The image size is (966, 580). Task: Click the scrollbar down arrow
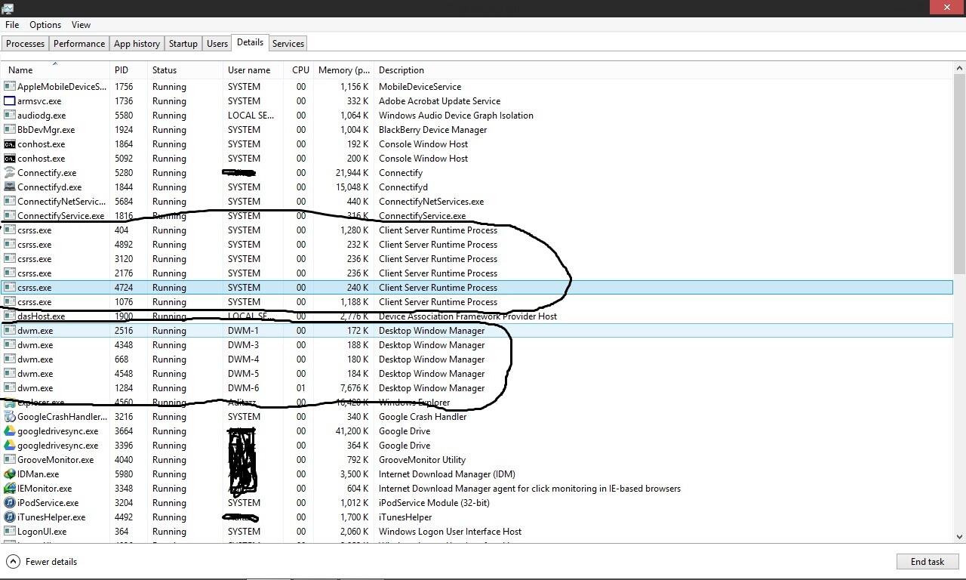click(959, 537)
